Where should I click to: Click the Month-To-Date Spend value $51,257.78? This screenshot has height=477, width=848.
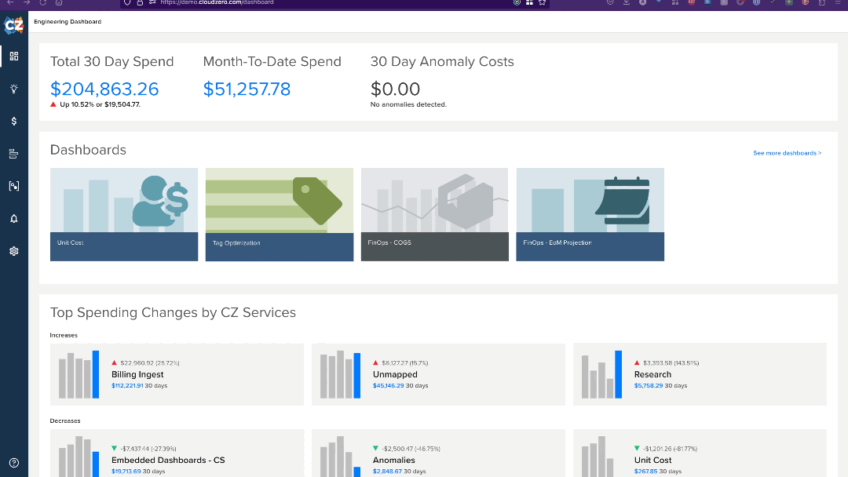pyautogui.click(x=247, y=89)
